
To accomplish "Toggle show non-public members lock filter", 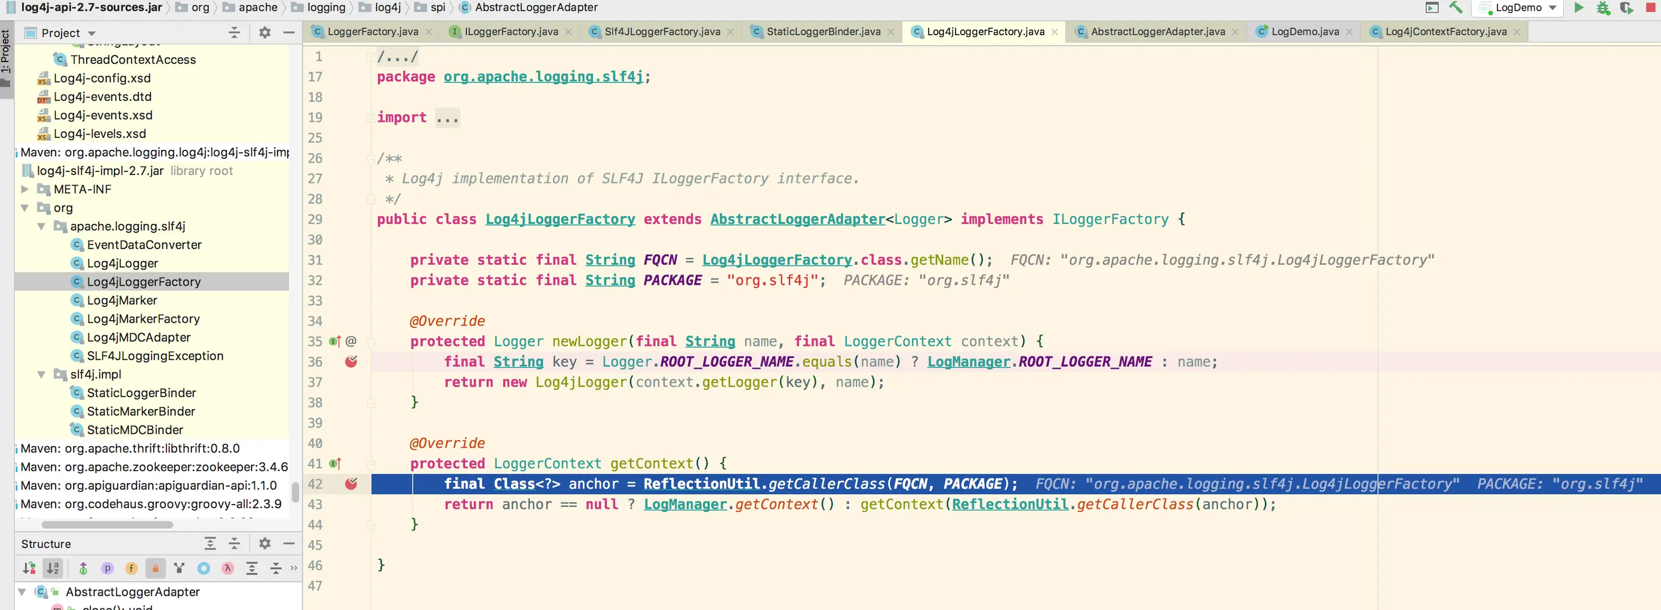I will 155,568.
